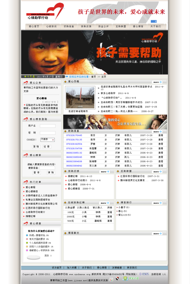The height and width of the screenshot is (284, 190).
Task: Open 爱心感谢信 in 热门文章 list
Action: pyautogui.click(x=32, y=191)
